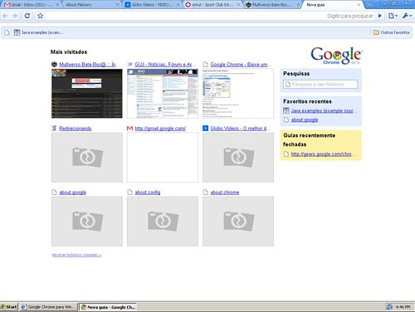Click the blank page bookmark icon in the bookmarks bar

7,32
